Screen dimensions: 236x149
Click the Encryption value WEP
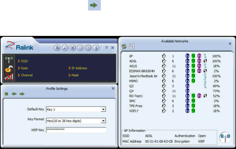[x=201, y=141]
